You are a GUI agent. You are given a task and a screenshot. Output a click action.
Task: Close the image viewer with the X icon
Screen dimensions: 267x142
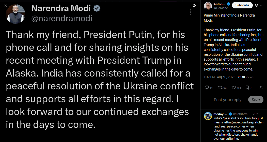coord(6,5)
